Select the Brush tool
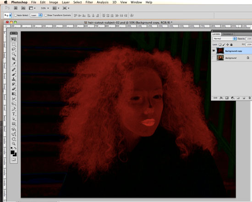 click(x=14, y=74)
